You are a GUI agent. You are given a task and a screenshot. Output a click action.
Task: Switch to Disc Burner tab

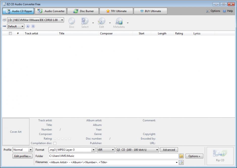point(83,11)
